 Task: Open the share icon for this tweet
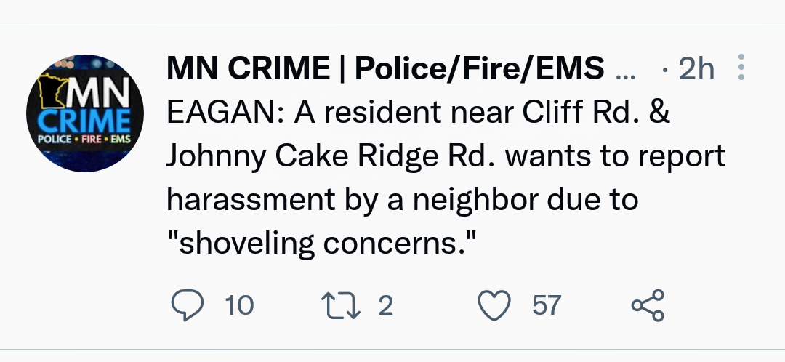647,305
